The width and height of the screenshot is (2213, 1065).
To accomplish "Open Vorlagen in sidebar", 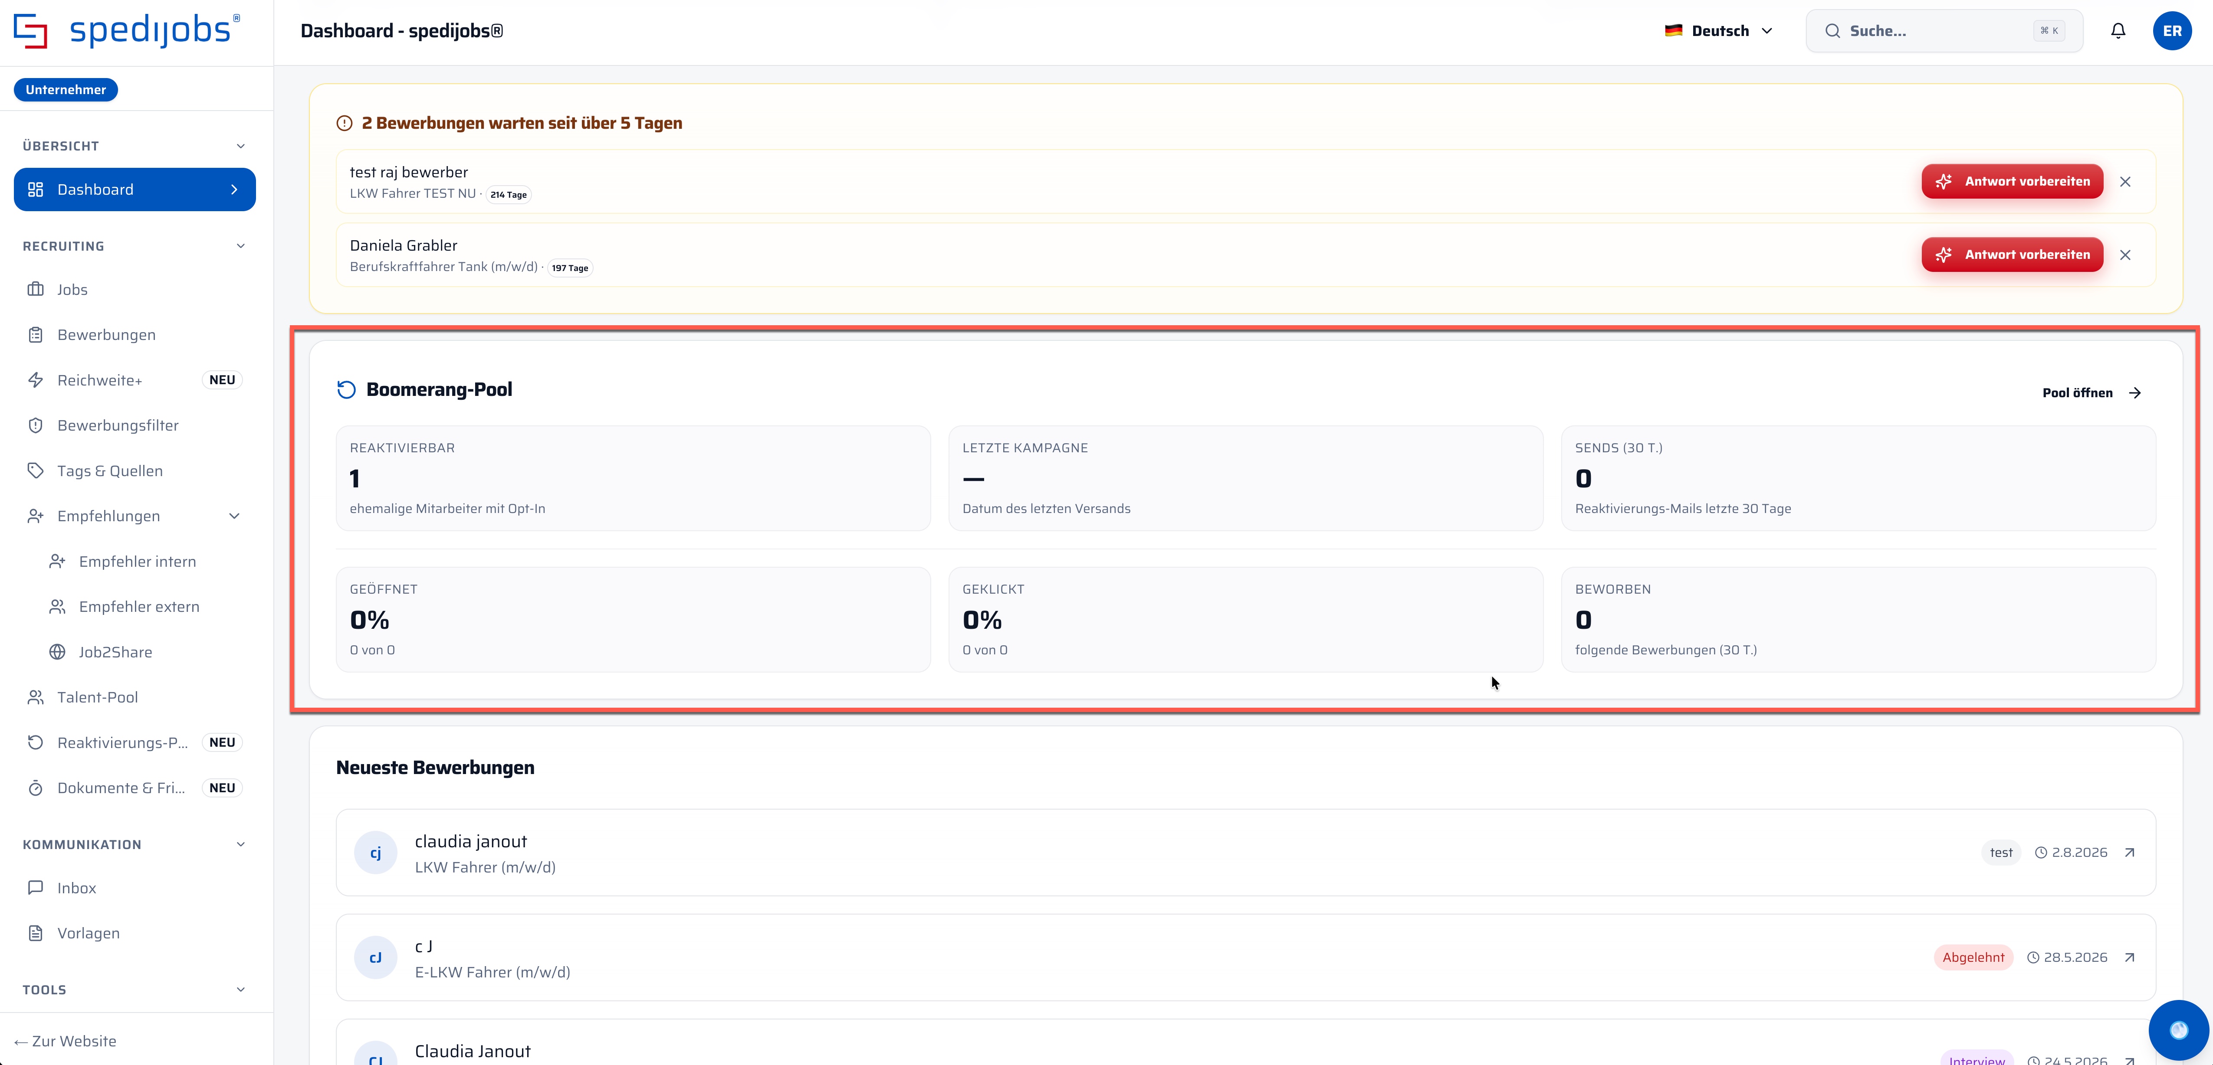I will point(135,934).
